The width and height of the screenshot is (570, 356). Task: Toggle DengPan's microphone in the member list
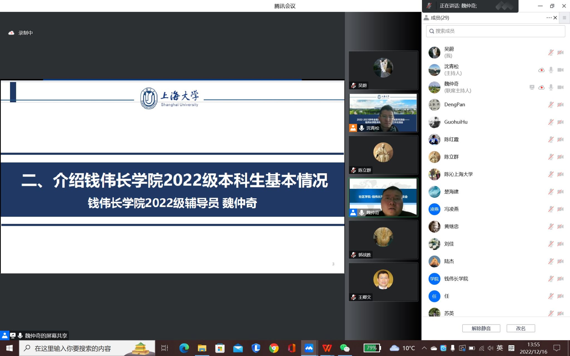tap(550, 105)
